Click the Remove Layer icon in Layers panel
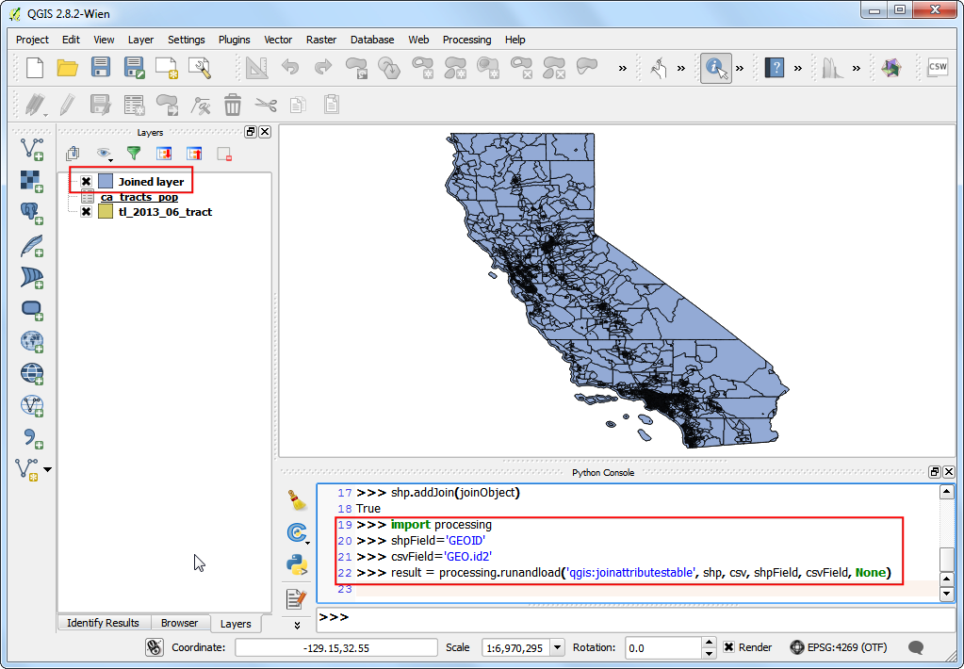964x669 pixels. tap(224, 153)
